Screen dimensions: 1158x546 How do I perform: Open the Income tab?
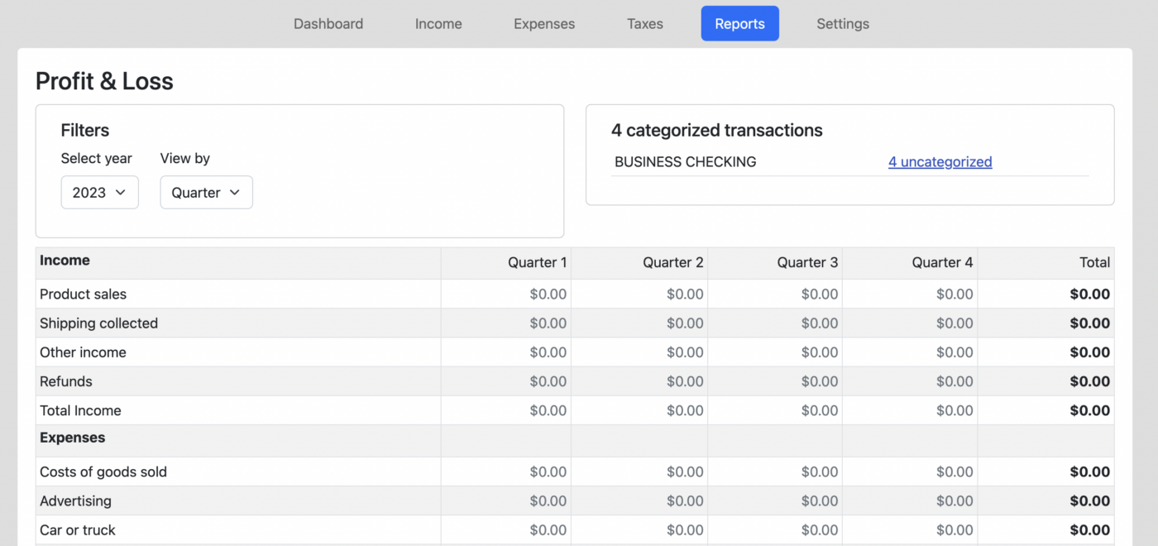[438, 23]
